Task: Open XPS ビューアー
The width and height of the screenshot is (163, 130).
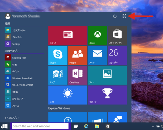Action: click(24, 98)
